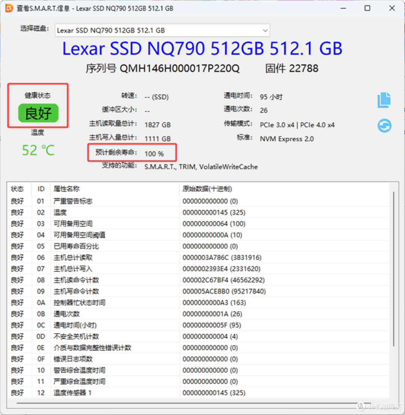Screen dimensions: 405x415
Task: Click the raw value 0000003A786C (3831916)
Action: point(222,258)
